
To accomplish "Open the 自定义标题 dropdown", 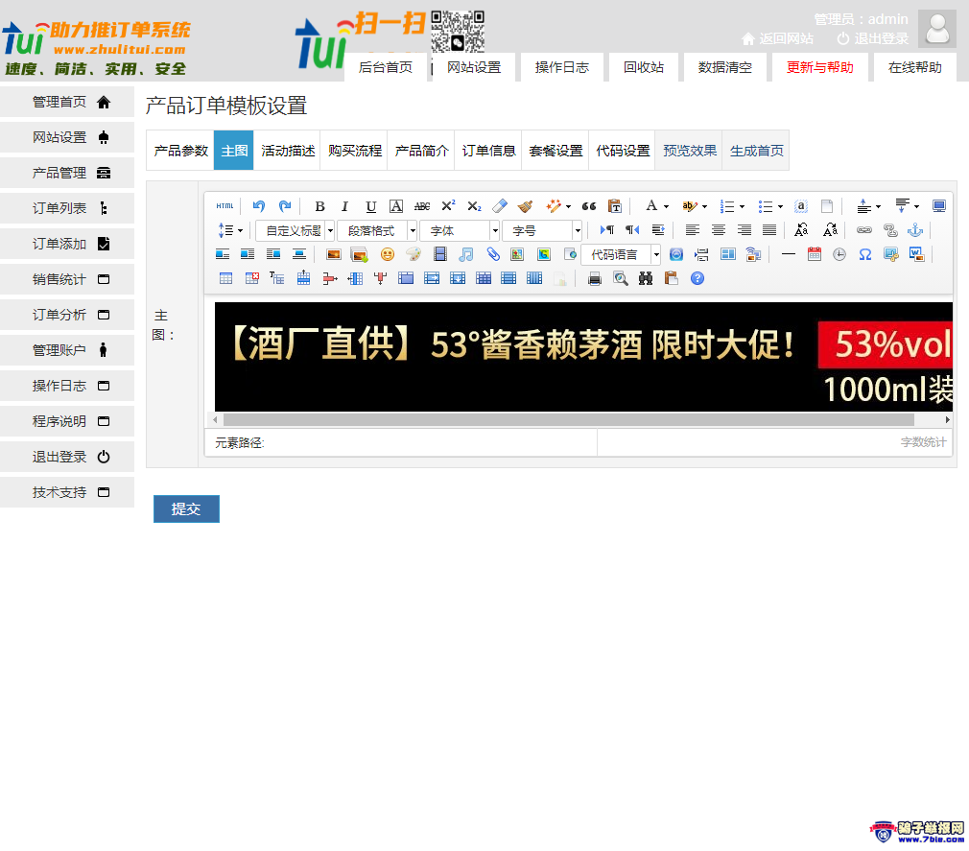I will tap(295, 230).
